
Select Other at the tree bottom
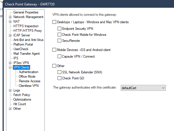click(x=17, y=109)
